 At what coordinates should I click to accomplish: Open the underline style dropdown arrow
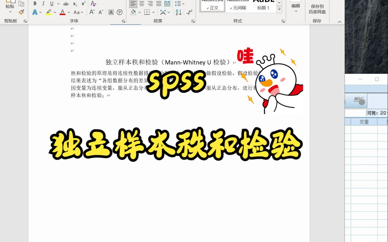[x=58, y=4]
